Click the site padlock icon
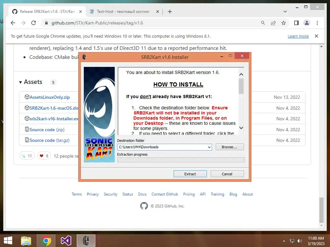This screenshot has height=247, width=330. pos(46,23)
